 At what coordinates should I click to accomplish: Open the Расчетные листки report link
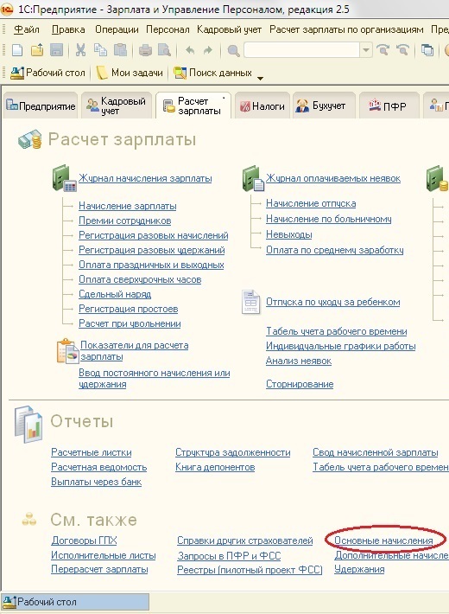pos(92,452)
